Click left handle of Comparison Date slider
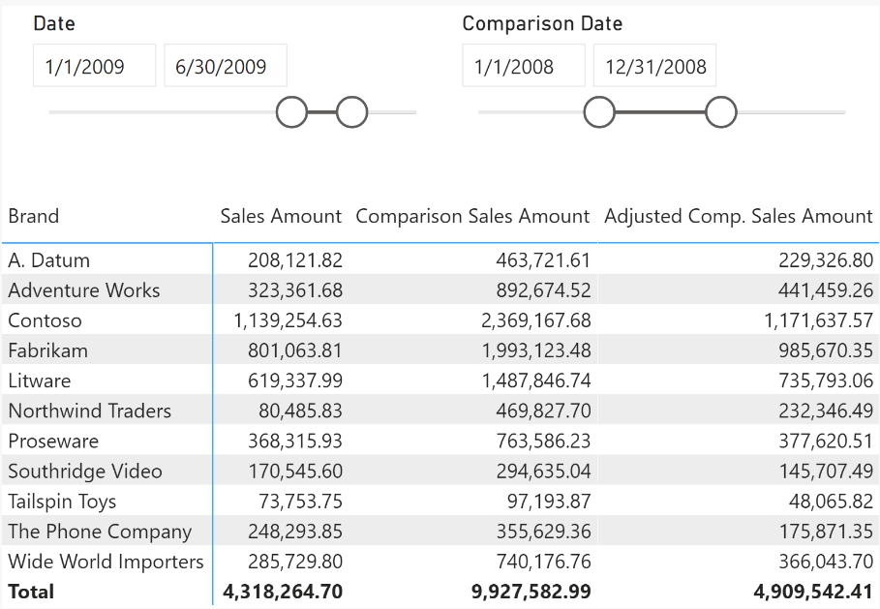 tap(599, 112)
